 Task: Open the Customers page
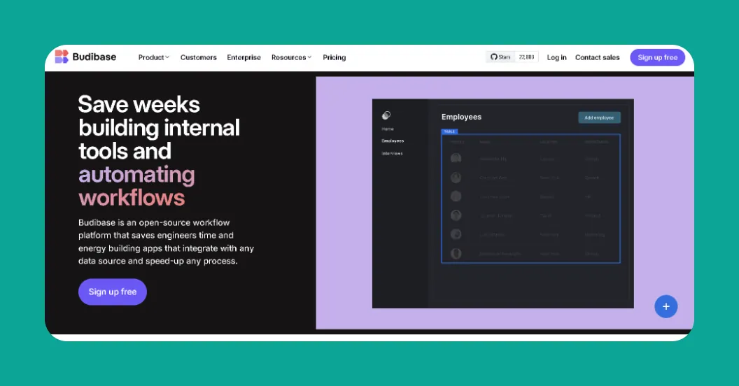(198, 57)
